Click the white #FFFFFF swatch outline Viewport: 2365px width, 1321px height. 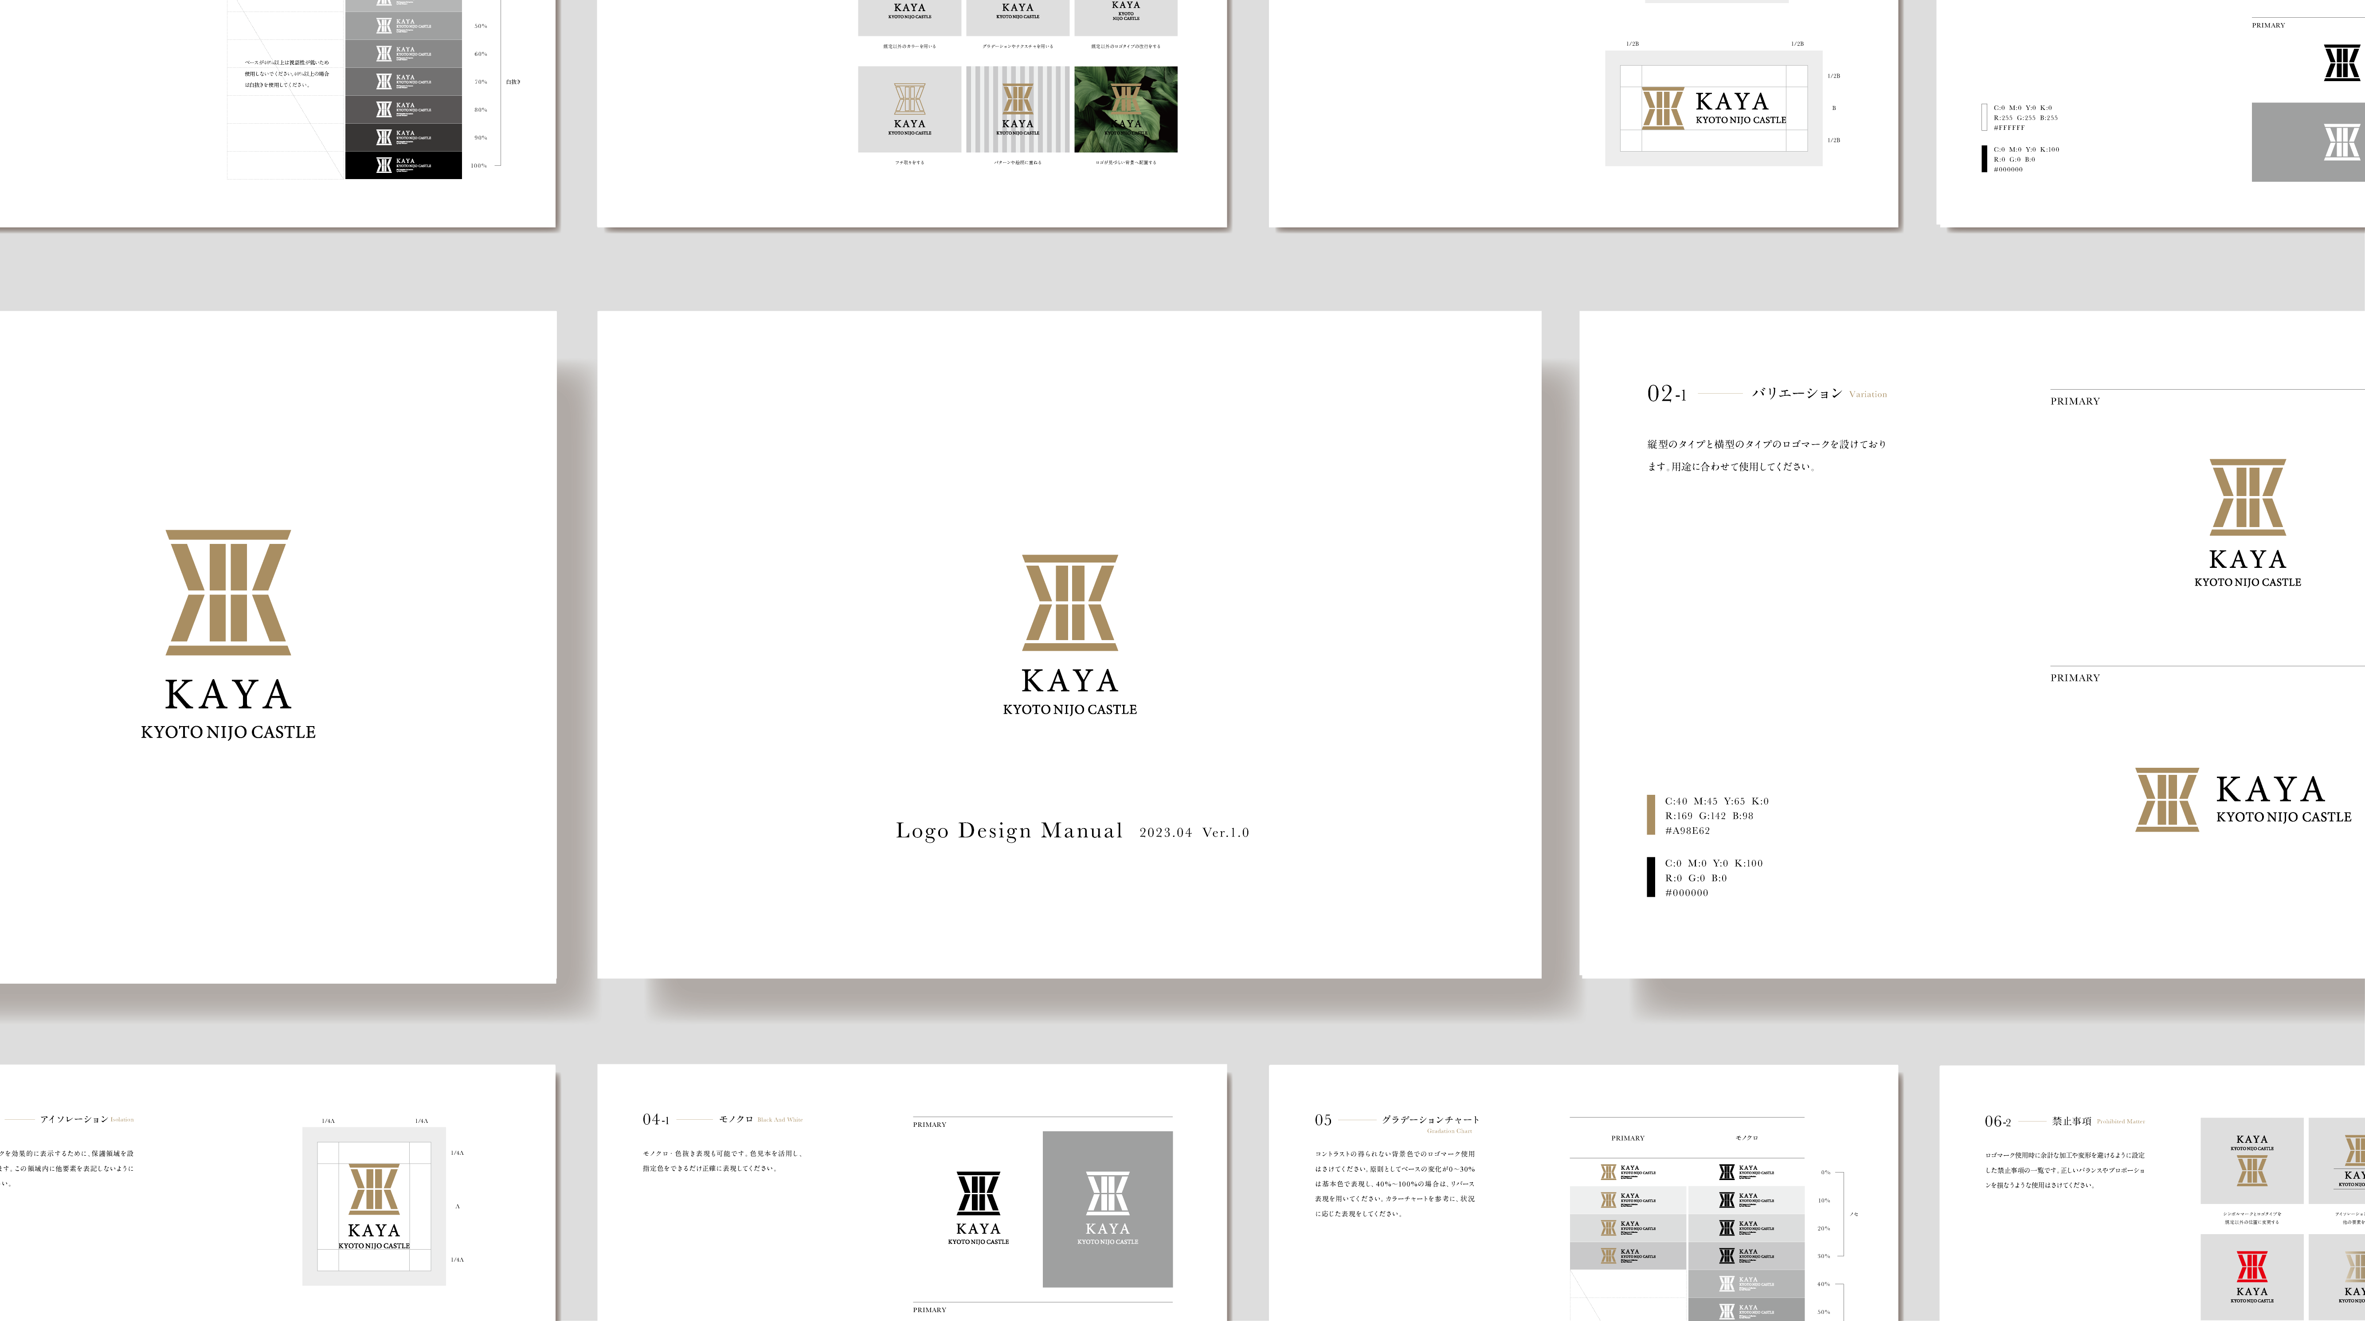coord(1984,117)
